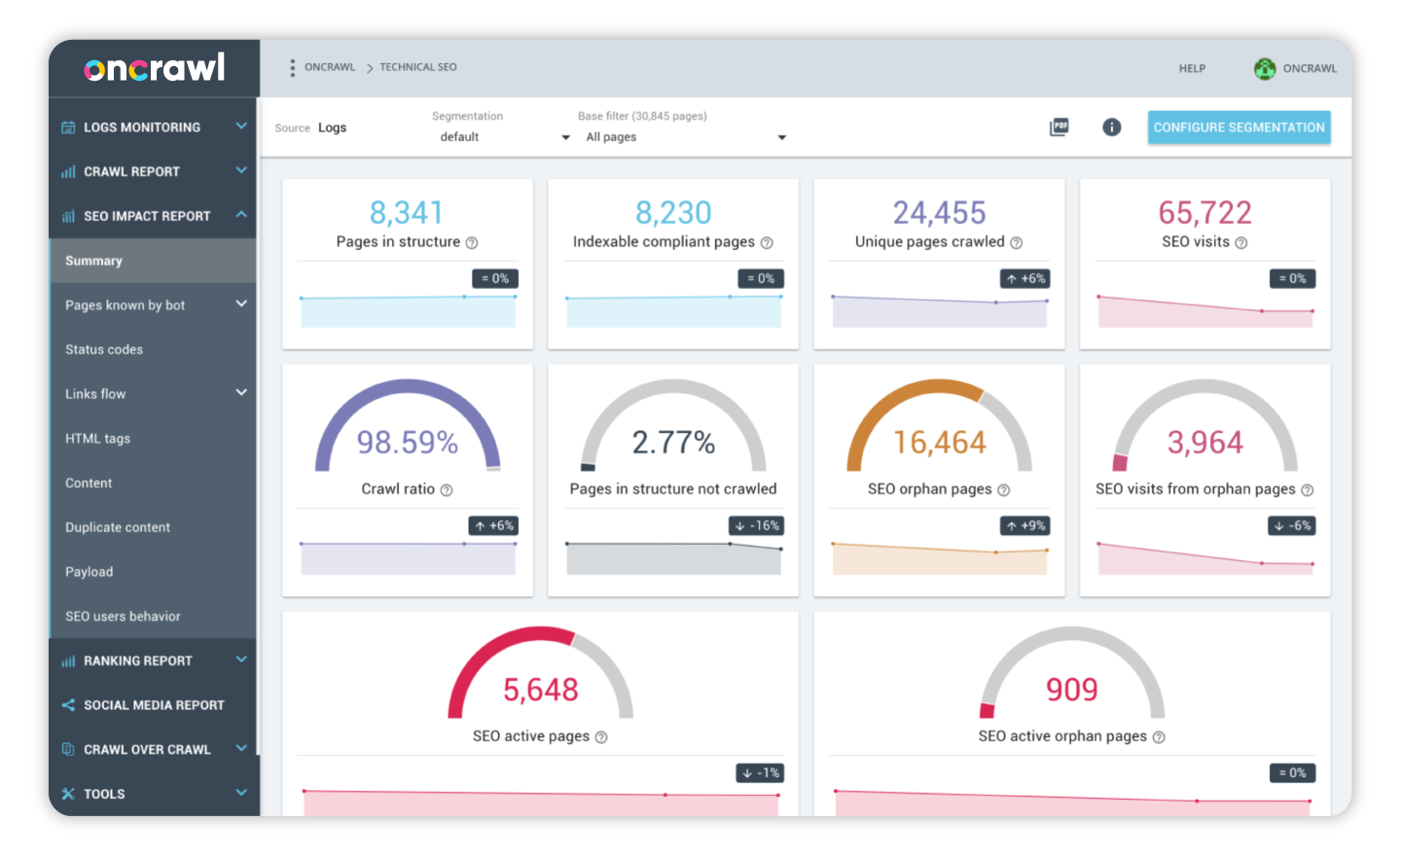Image resolution: width=1401 pixels, height=856 pixels.
Task: Click the Oncrawl user avatar icon
Action: pos(1265,68)
